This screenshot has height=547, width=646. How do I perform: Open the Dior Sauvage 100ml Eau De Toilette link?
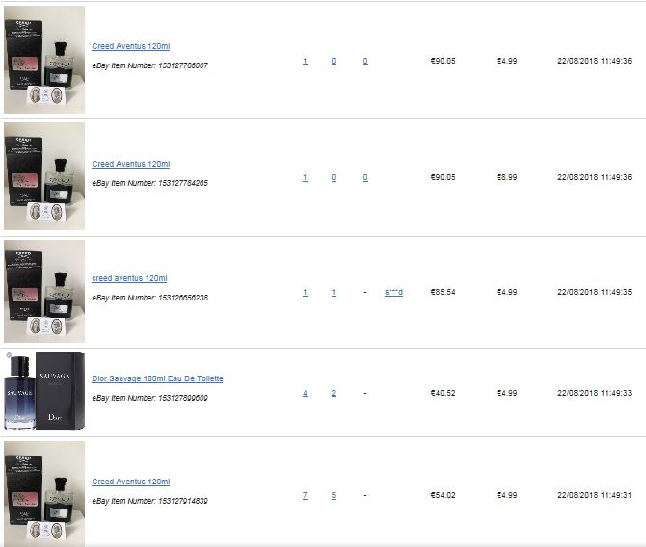[157, 378]
